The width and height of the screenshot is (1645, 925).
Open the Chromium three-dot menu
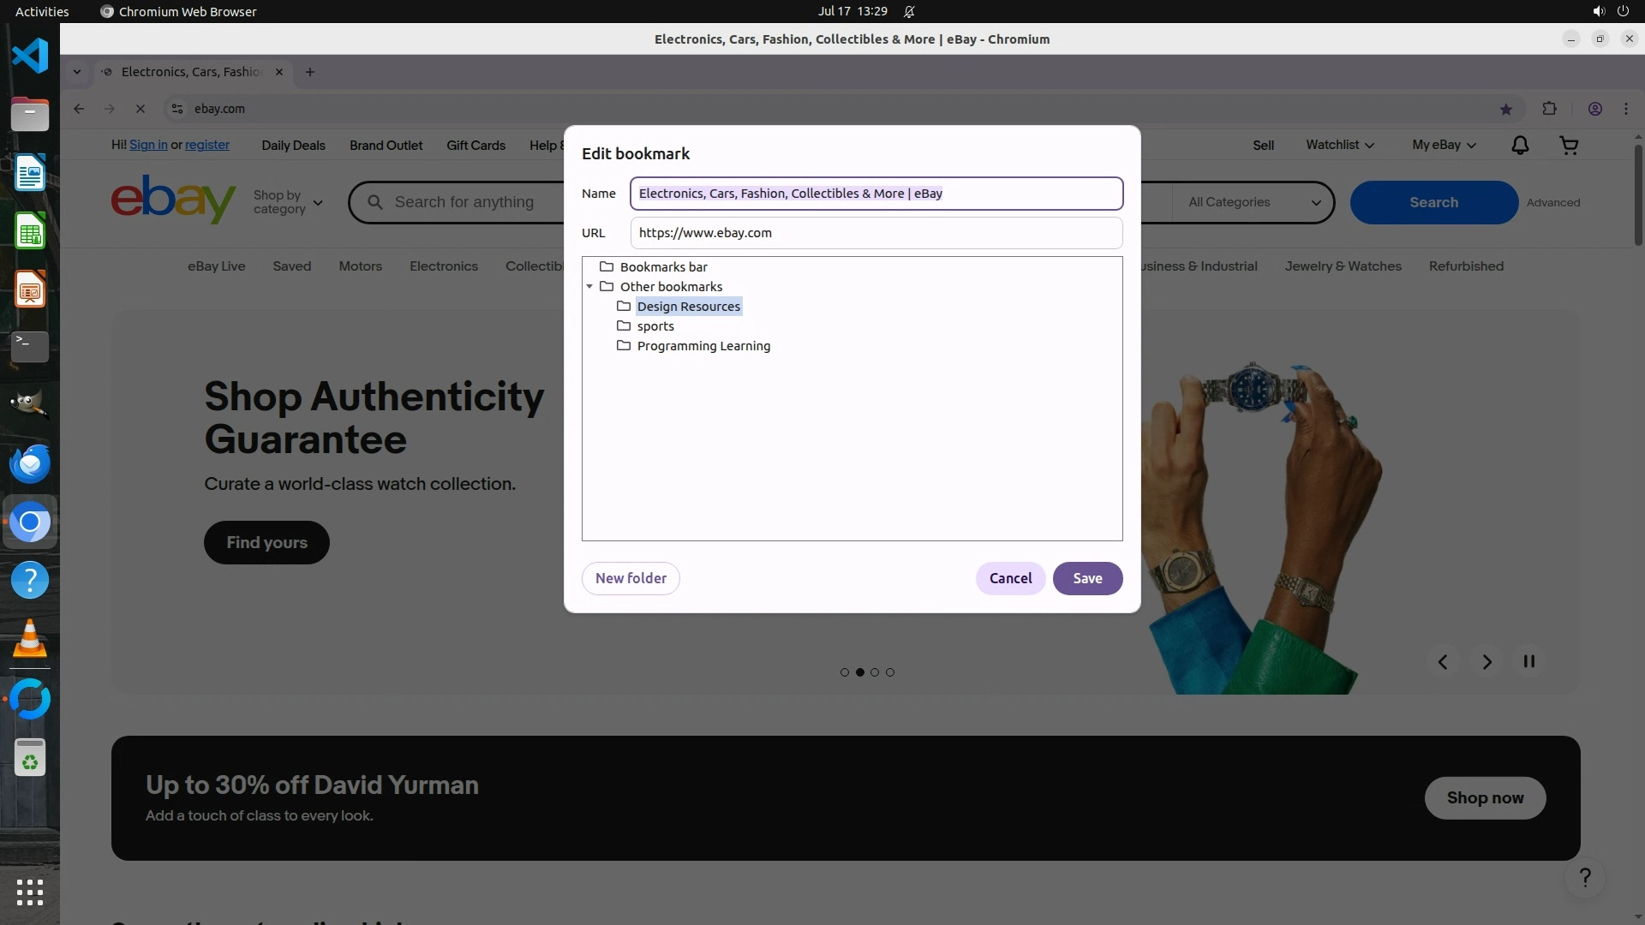point(1625,109)
